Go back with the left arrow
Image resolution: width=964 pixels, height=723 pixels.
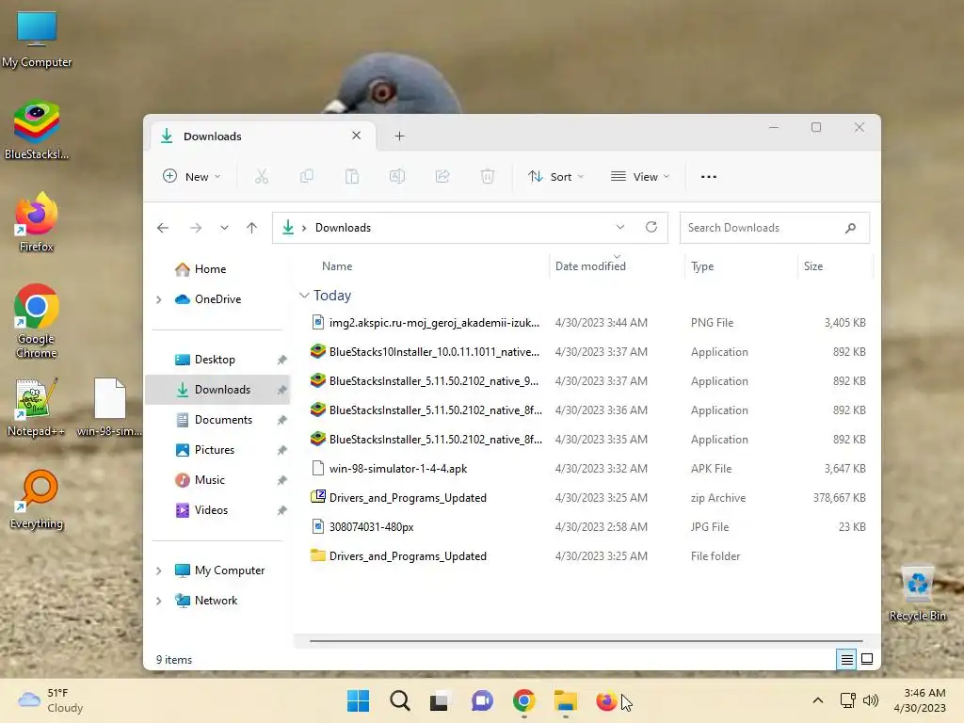tap(163, 228)
